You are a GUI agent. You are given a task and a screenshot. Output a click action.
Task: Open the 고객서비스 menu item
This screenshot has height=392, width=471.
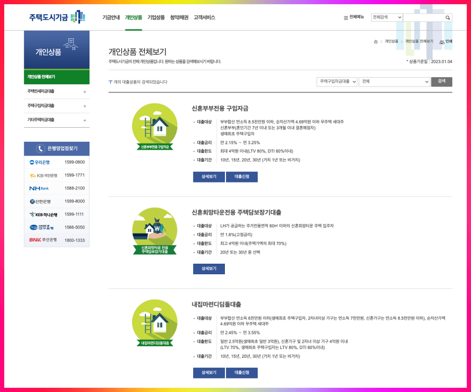click(x=205, y=18)
